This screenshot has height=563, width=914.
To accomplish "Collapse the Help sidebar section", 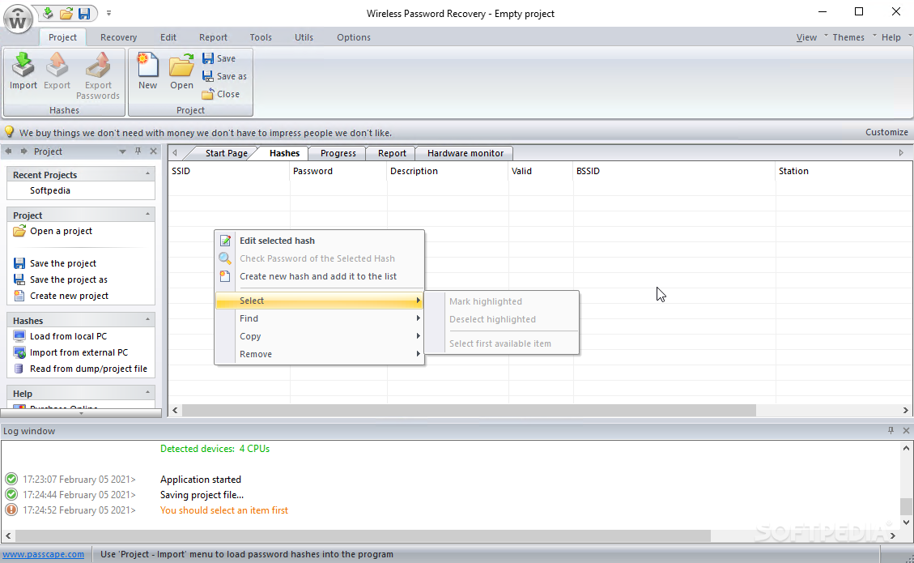I will coord(147,393).
